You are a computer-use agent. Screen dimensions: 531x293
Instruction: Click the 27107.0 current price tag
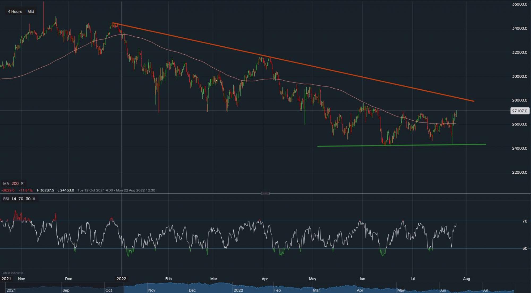point(520,111)
